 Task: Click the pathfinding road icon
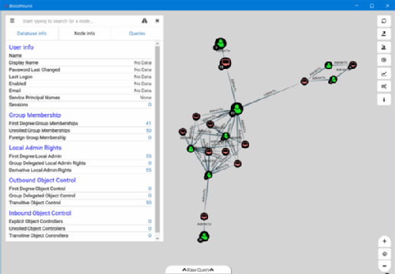tap(144, 20)
